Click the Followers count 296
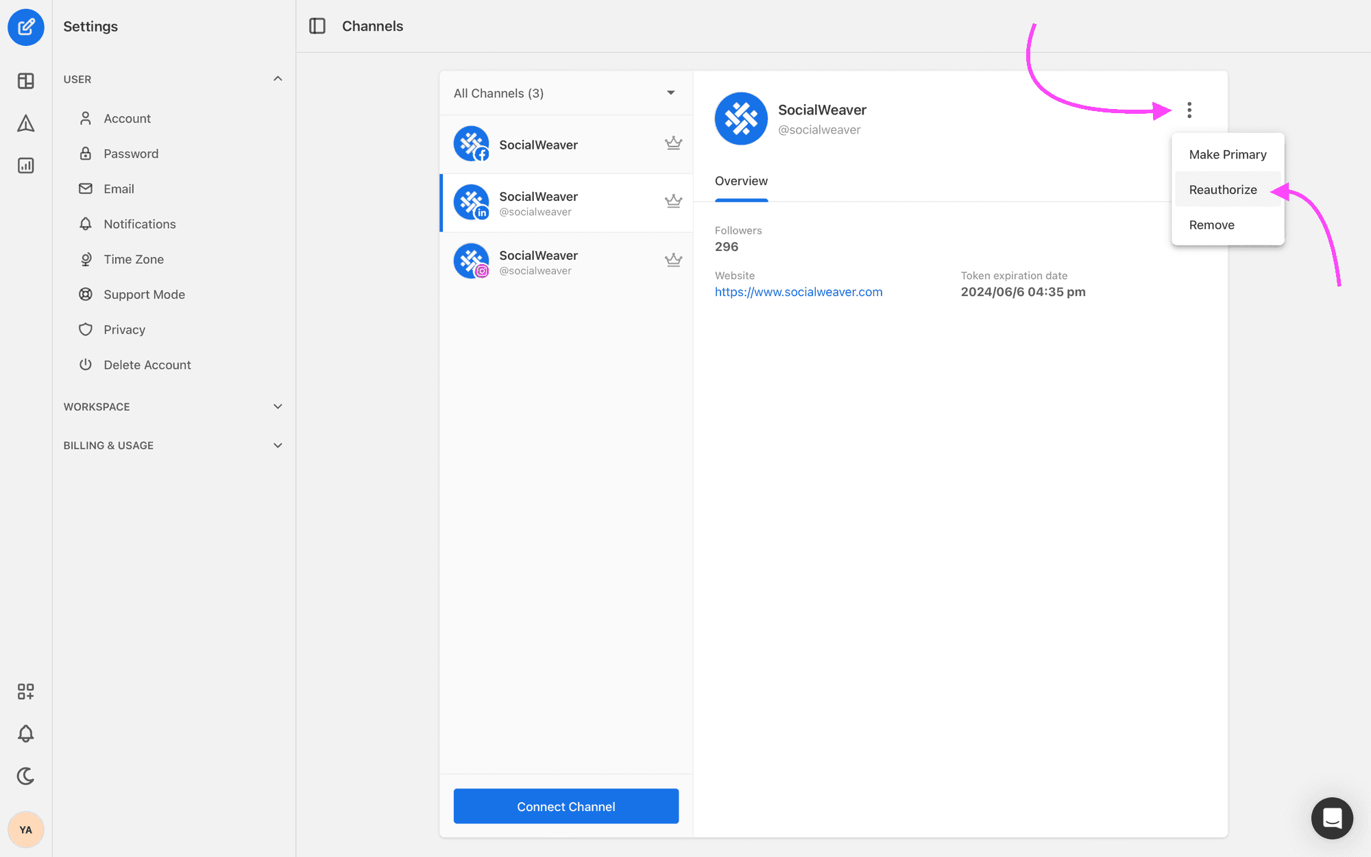Screen dimensions: 1371x857 pos(727,247)
